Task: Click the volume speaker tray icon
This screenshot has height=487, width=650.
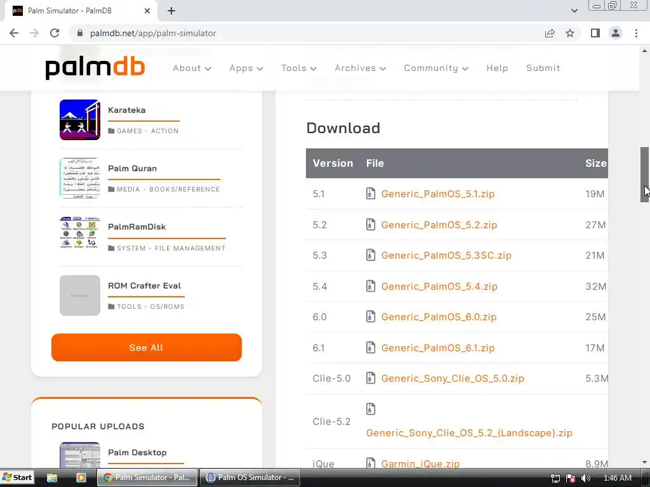Action: point(585,478)
